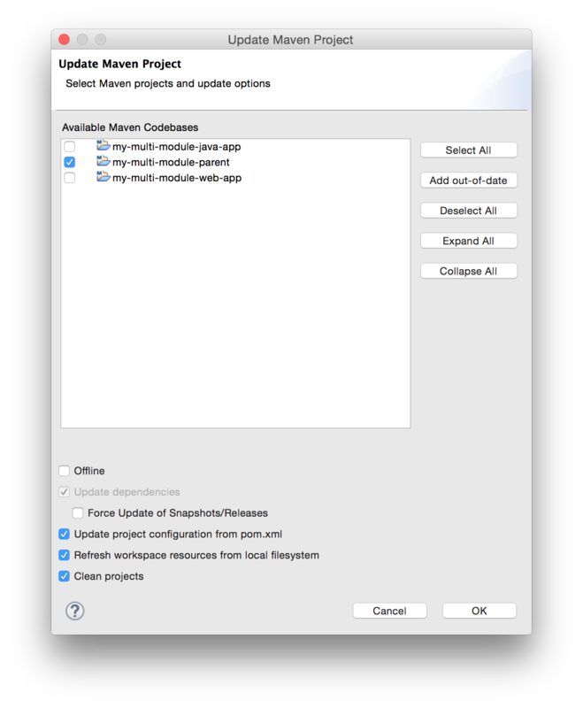This screenshot has width=583, height=708.
Task: Click the red close window button
Action: coord(64,40)
